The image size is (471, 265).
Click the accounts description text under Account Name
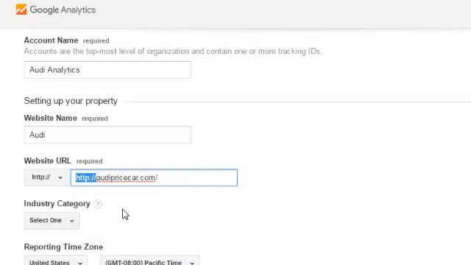click(x=173, y=52)
